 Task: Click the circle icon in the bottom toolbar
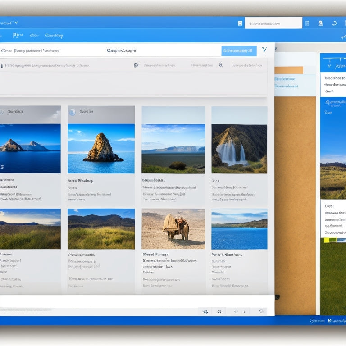pos(219,311)
